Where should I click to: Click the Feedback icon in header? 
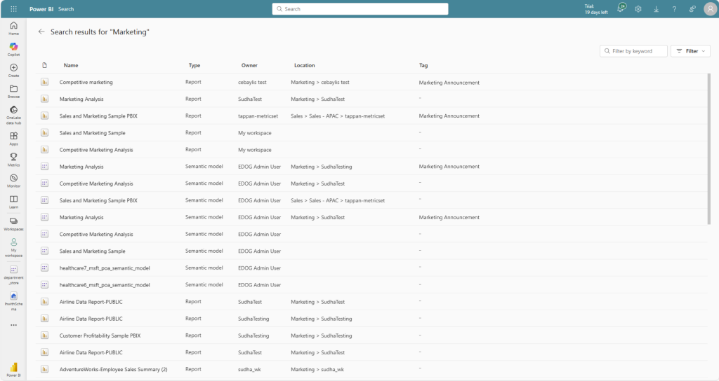pyautogui.click(x=692, y=8)
